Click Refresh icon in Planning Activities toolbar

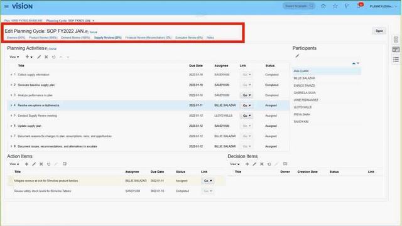(53, 57)
